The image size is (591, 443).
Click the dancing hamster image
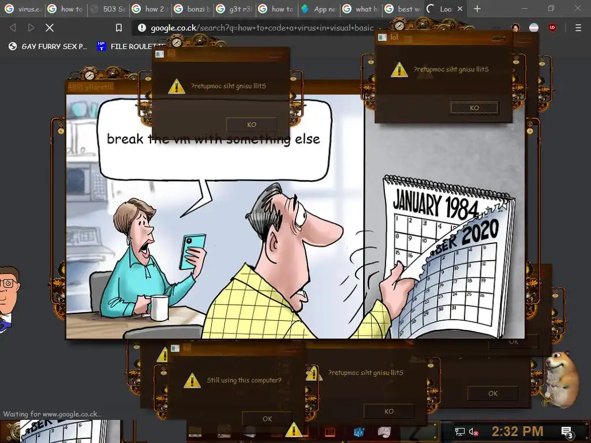pyautogui.click(x=562, y=378)
